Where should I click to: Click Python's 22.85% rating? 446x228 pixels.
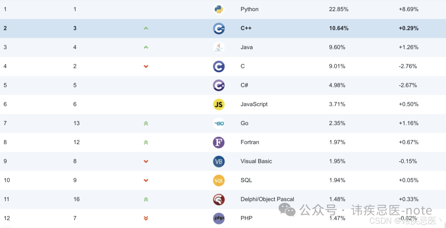click(339, 9)
